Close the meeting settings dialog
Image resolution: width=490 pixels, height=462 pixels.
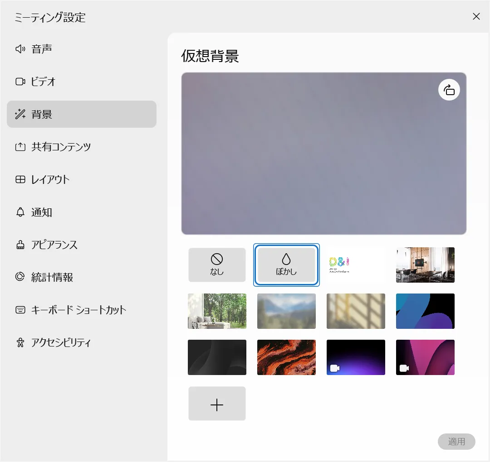[x=476, y=17]
